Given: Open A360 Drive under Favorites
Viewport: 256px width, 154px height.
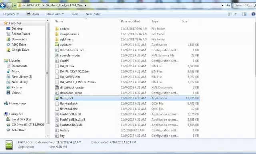Looking at the screenshot, I should (x=19, y=44).
